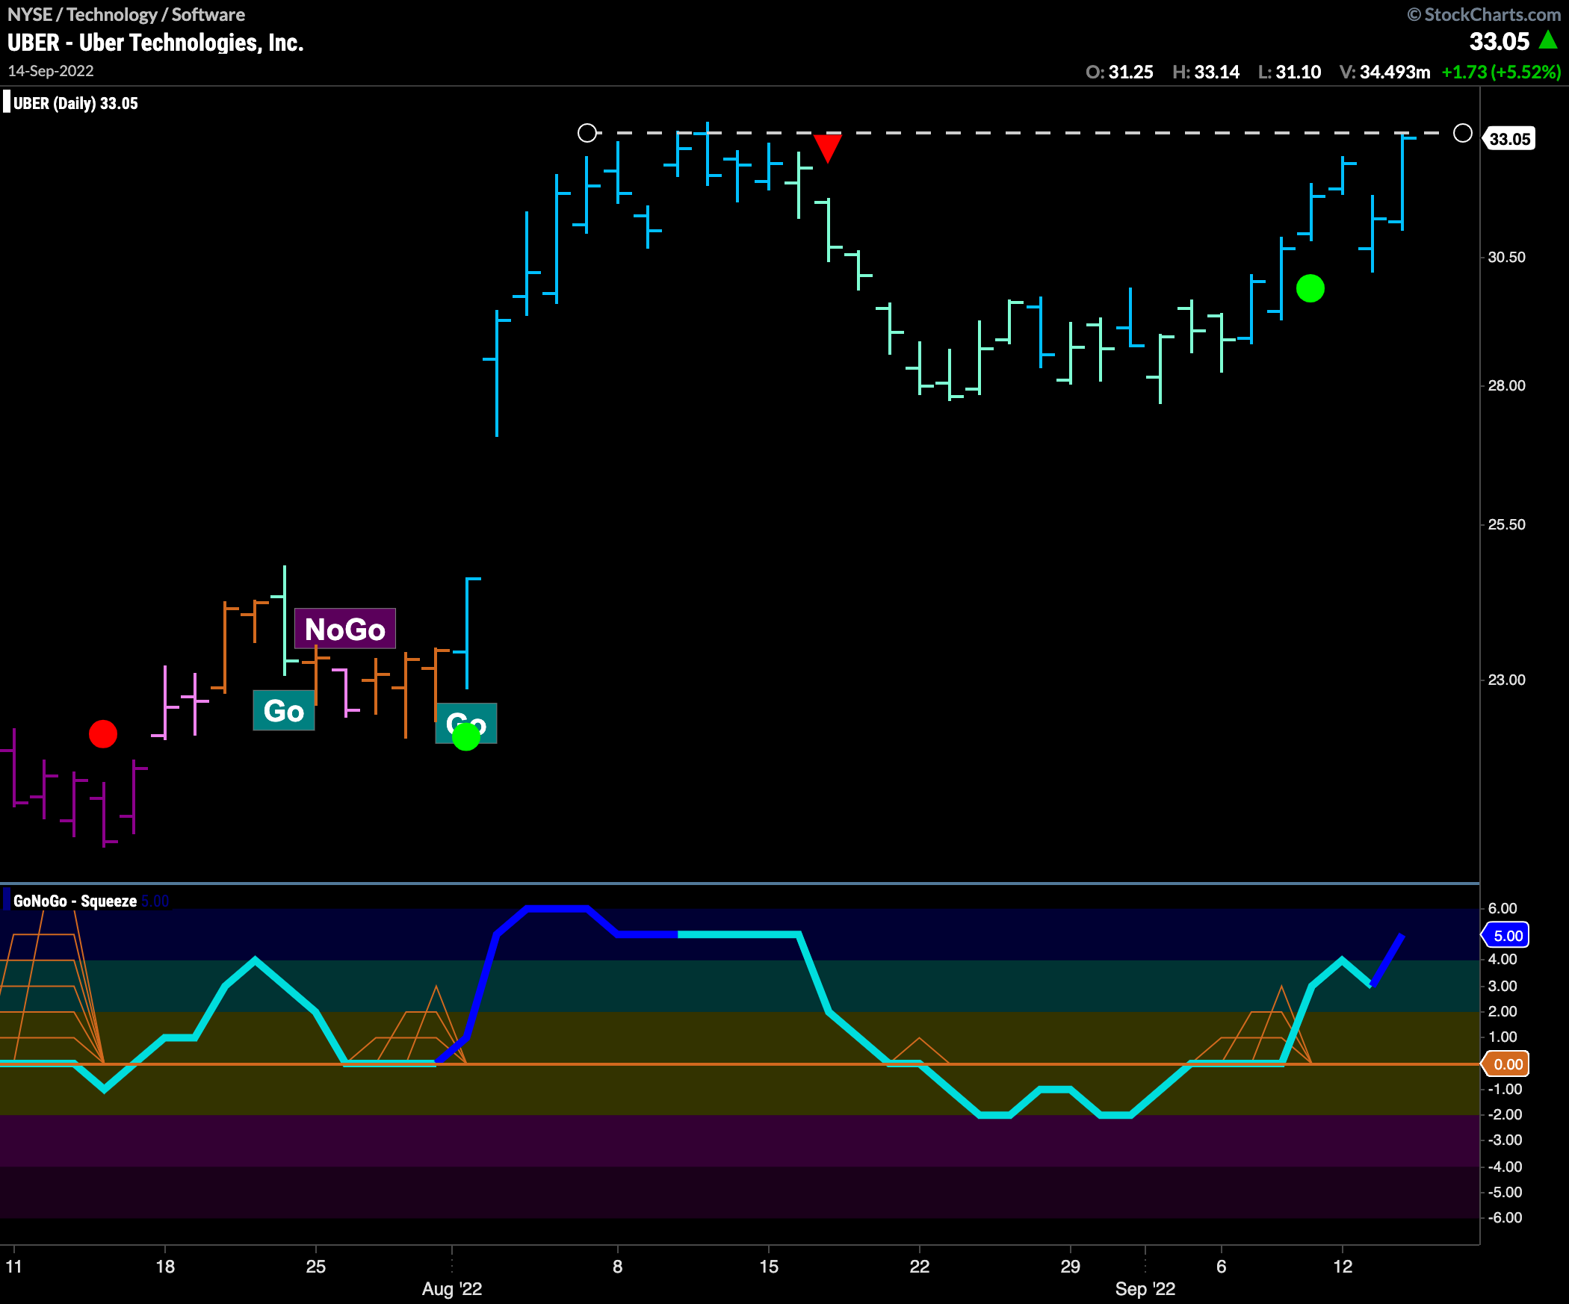Click the date label 22 on time axis
This screenshot has width=1569, height=1304.
point(920,1266)
